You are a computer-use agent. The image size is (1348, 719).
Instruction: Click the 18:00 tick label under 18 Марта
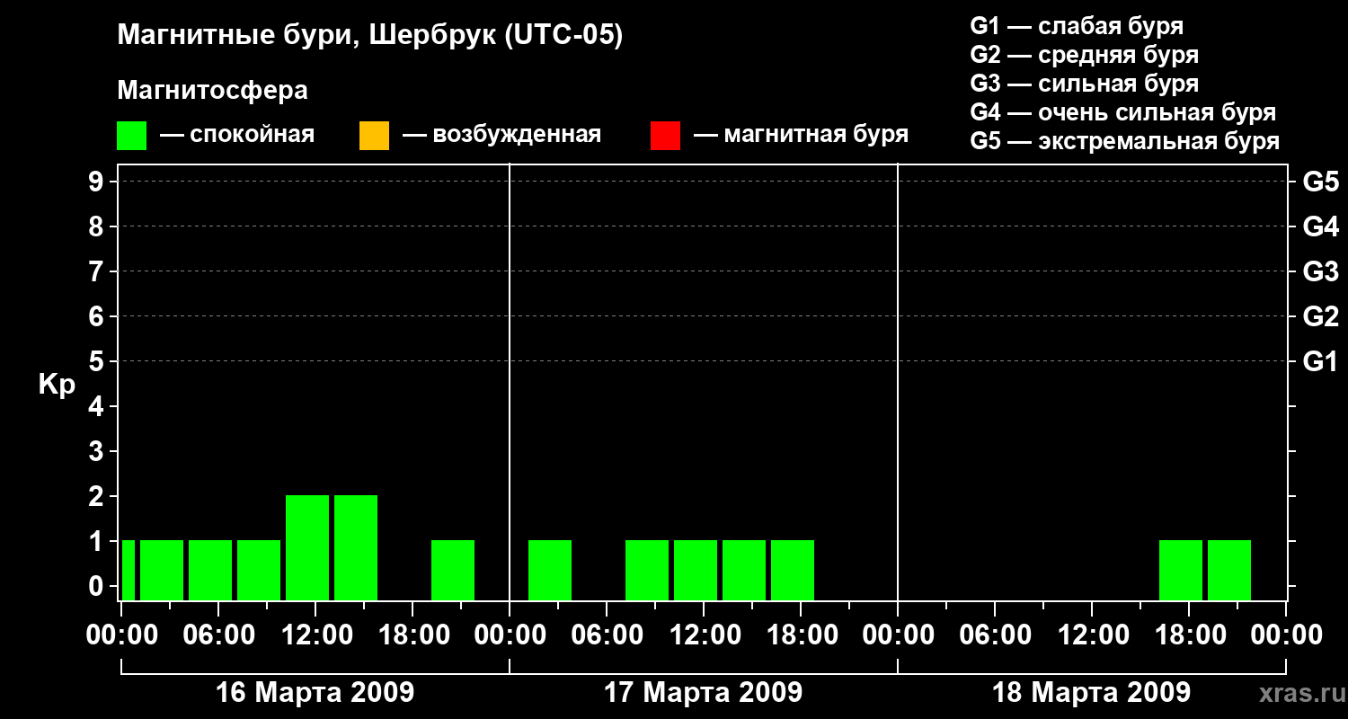click(1189, 635)
